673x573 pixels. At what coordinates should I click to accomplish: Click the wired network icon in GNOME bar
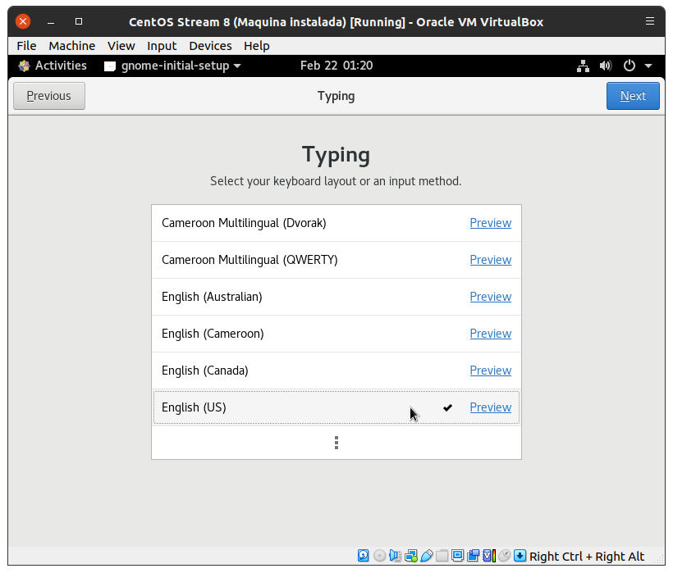(583, 66)
